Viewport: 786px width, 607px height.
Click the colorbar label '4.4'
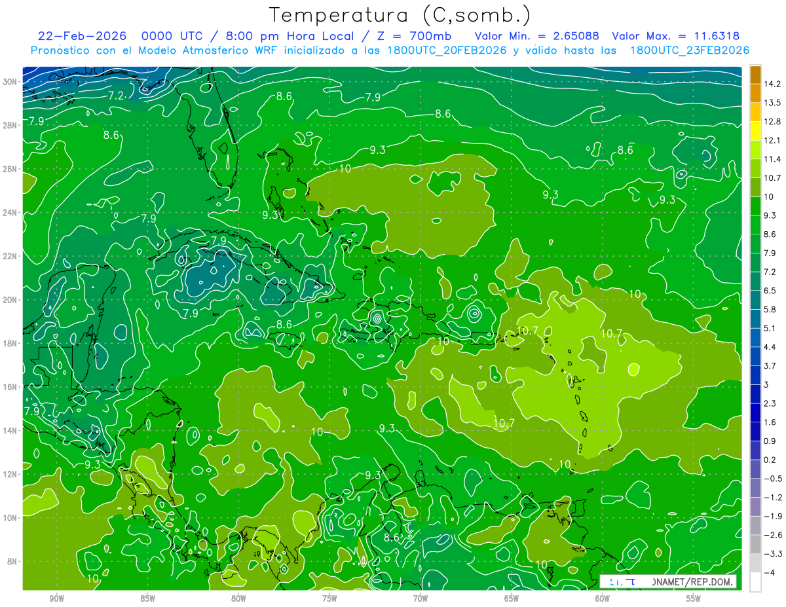770,347
